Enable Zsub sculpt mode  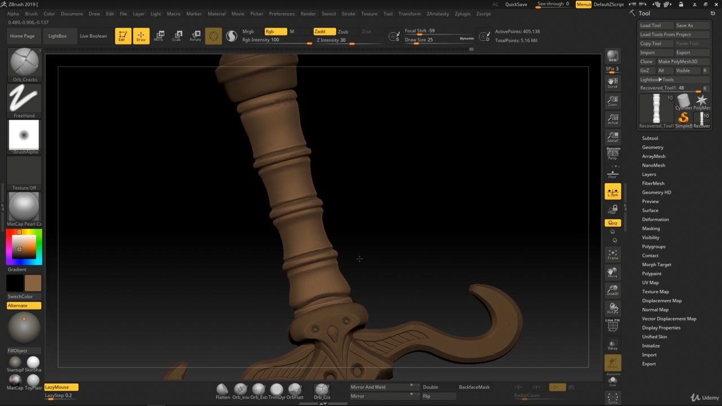point(343,32)
